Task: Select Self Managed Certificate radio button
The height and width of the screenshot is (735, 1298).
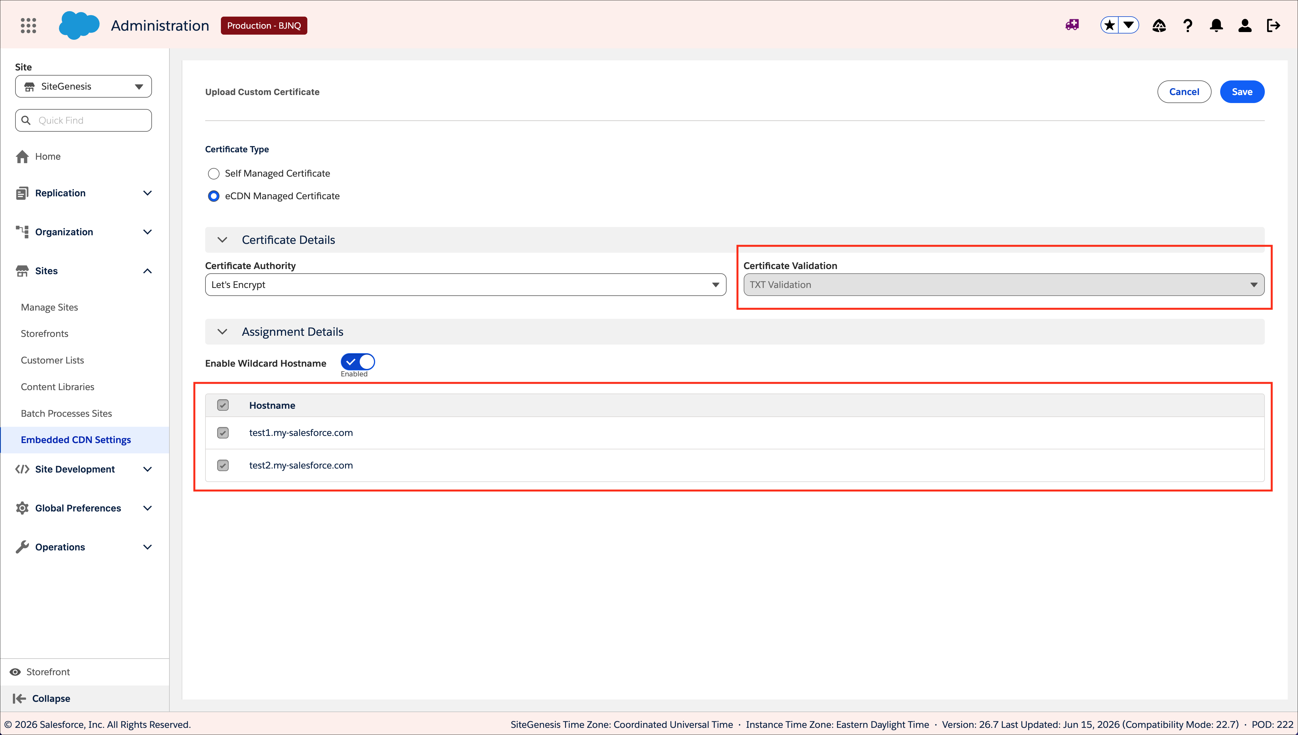Action: [213, 174]
